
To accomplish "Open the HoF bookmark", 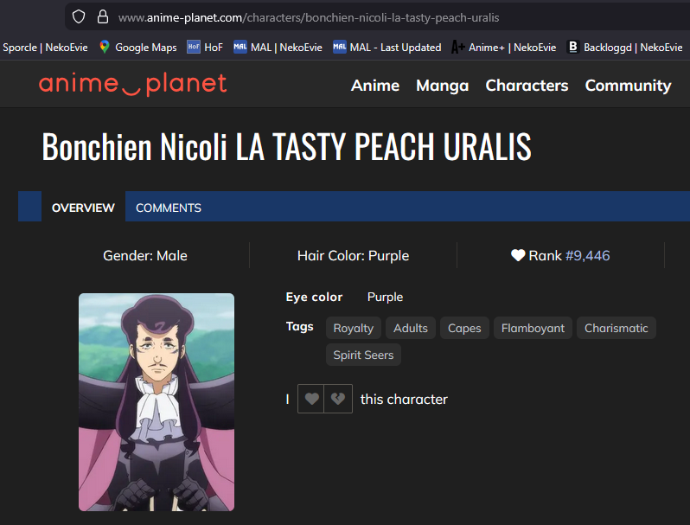I will 205,47.
